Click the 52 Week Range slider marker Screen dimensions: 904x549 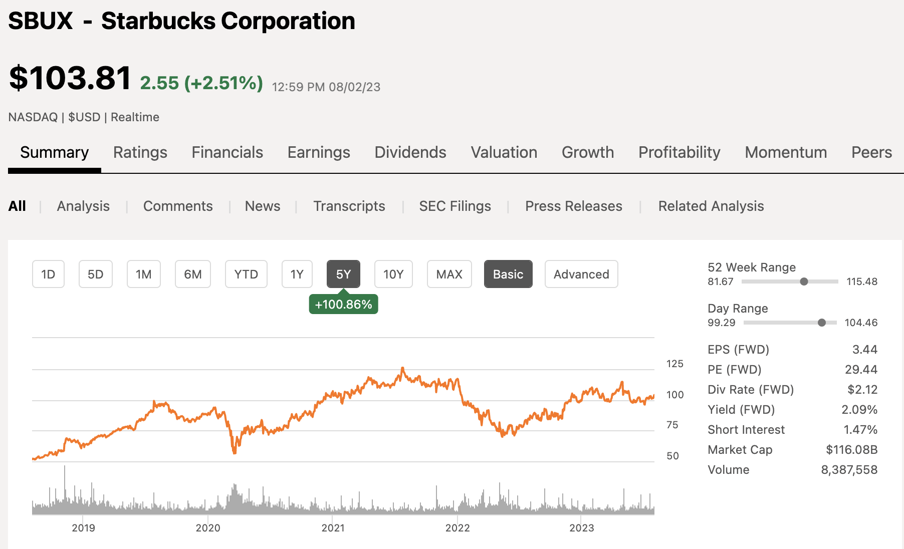coord(804,282)
